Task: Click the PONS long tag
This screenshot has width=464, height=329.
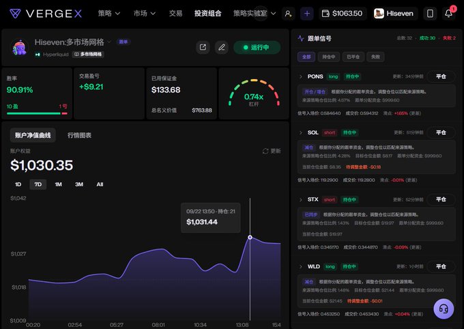Action: [x=333, y=76]
